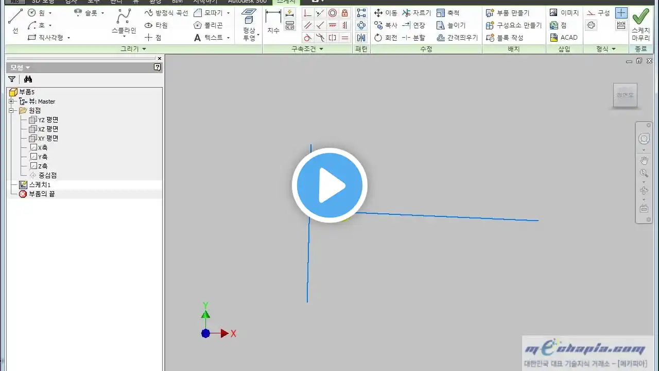Click the browser filter funnel icon

pyautogui.click(x=12, y=79)
